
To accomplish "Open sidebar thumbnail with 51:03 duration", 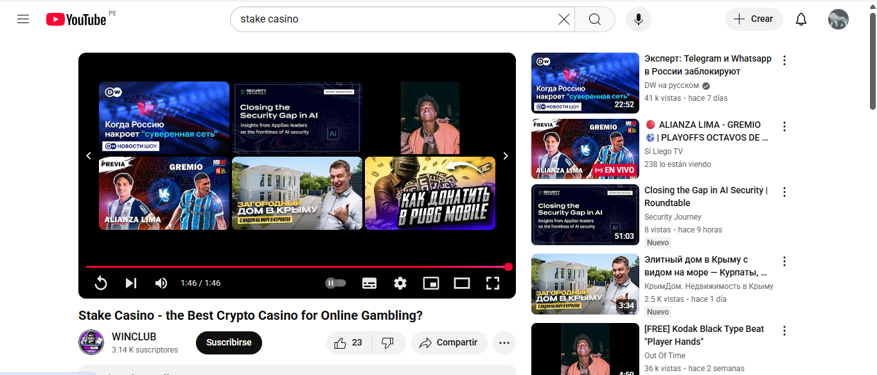I will (585, 215).
